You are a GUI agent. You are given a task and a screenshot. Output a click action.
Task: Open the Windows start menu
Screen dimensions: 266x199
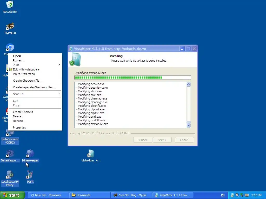(12, 195)
